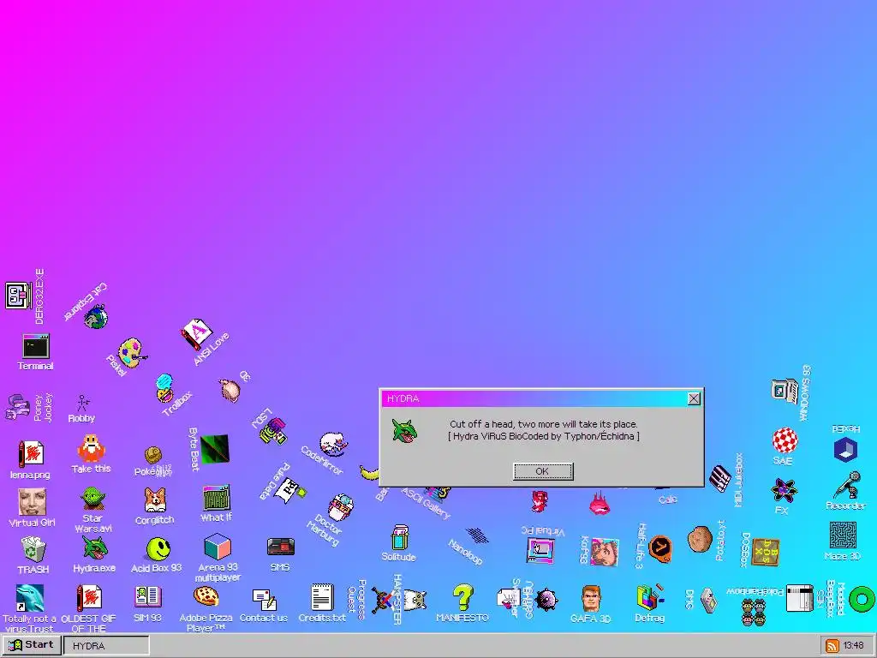Image resolution: width=877 pixels, height=658 pixels.
Task: Open the HAMPSTER icon
Action: [415, 599]
